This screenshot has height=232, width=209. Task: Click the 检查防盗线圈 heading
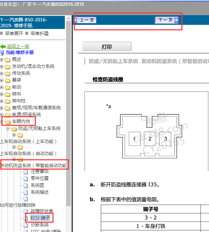108,79
